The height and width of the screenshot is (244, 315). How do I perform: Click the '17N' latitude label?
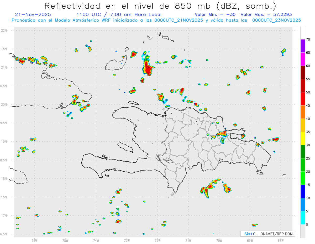click(4, 216)
